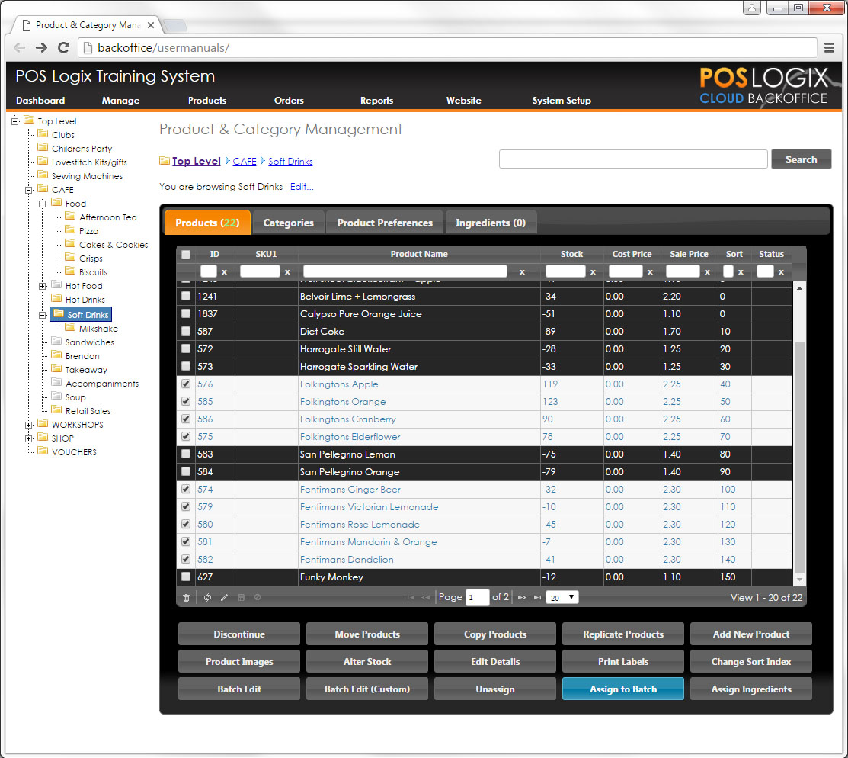
Task: Follow the CAFE breadcrumb link
Action: pyautogui.click(x=245, y=162)
